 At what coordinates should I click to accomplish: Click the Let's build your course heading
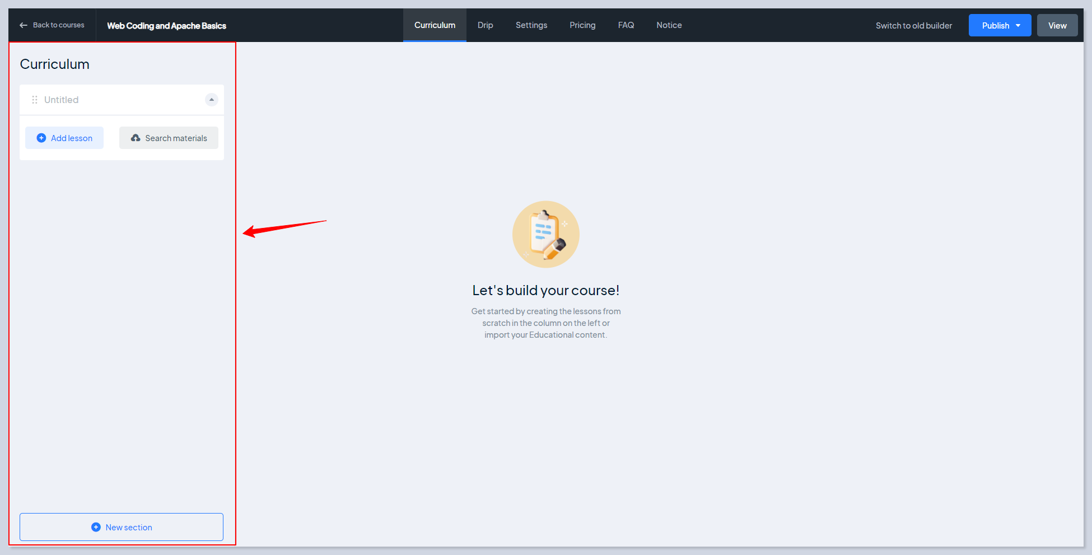[545, 290]
